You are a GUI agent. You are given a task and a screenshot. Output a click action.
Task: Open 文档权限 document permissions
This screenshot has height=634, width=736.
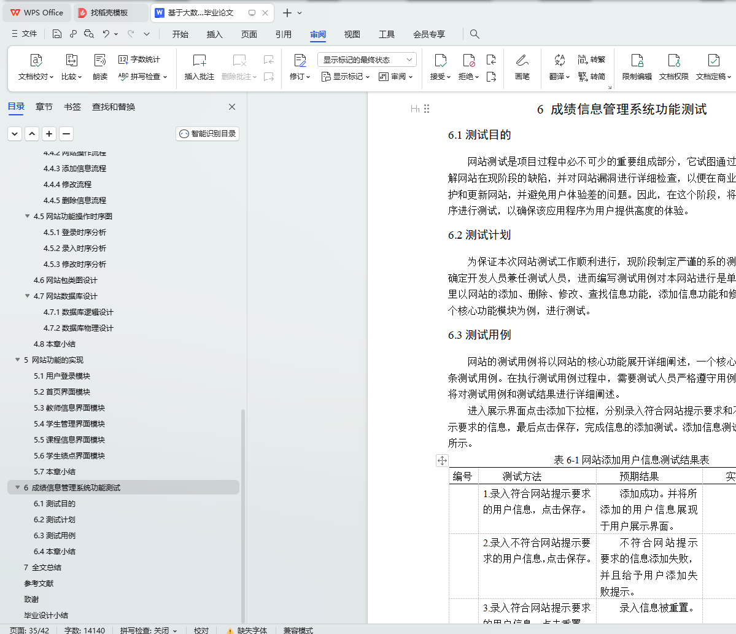tap(673, 67)
